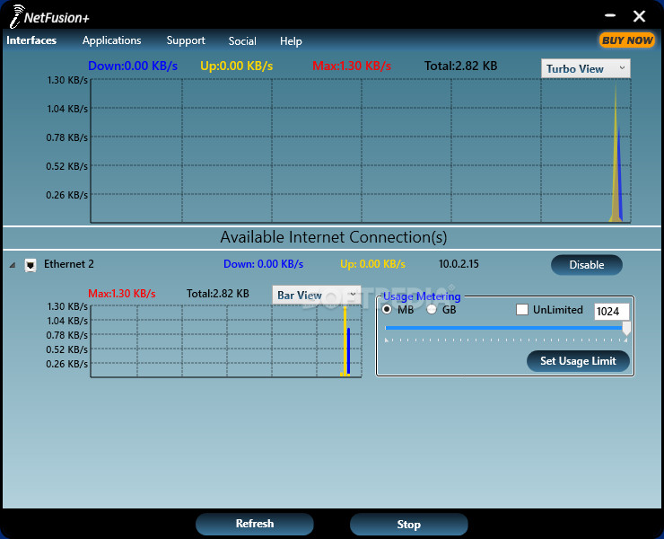
Task: Click the top Max:1.30 KB/s readout
Action: [x=352, y=66]
